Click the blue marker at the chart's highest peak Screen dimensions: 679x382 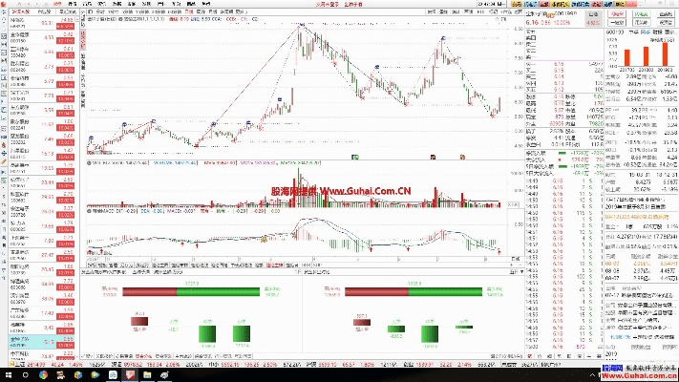click(302, 27)
